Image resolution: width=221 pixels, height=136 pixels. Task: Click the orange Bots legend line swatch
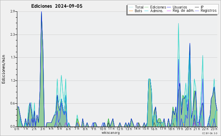[131, 11]
